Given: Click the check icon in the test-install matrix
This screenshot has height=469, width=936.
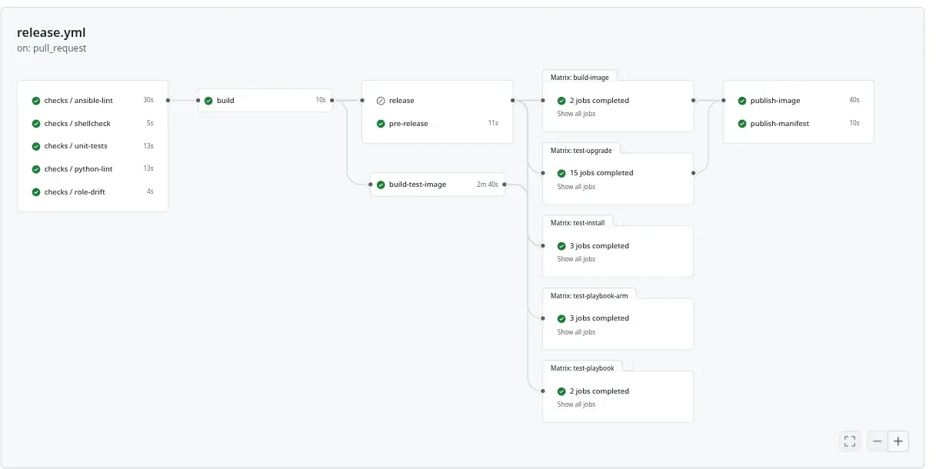Looking at the screenshot, I should [x=561, y=246].
